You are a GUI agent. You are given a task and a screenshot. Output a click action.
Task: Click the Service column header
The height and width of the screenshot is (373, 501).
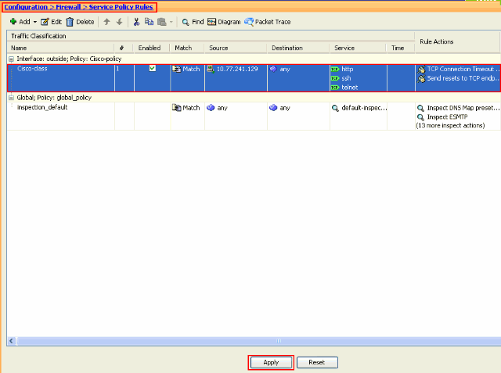[359, 48]
